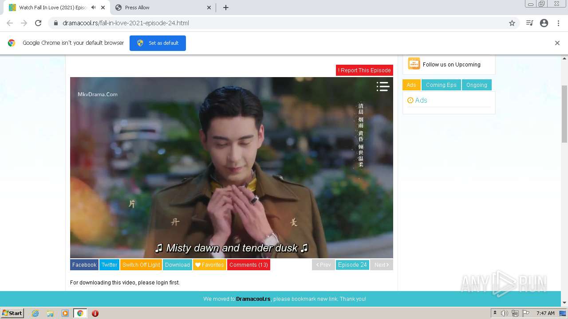Open Windows Media Player from taskbar
The width and height of the screenshot is (568, 319).
[65, 313]
